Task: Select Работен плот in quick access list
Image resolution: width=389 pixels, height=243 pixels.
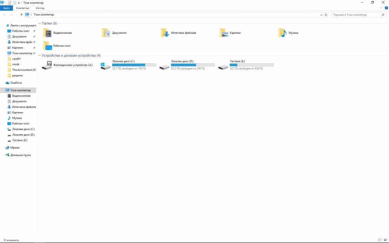Action: 21,31
